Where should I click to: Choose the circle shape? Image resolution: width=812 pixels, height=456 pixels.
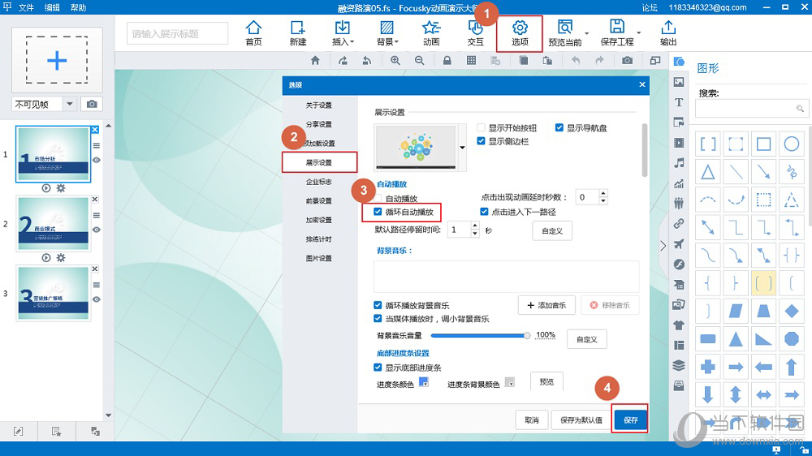click(791, 144)
